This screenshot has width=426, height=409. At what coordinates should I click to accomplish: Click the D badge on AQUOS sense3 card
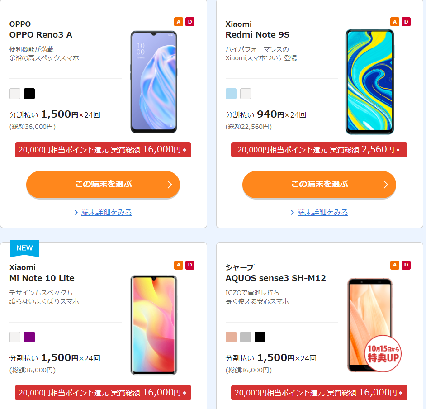pos(406,265)
